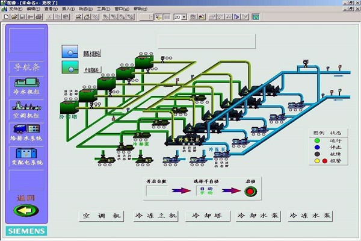Click the Print icon in the toolbar
The height and width of the screenshot is (241, 361).
point(39,17)
